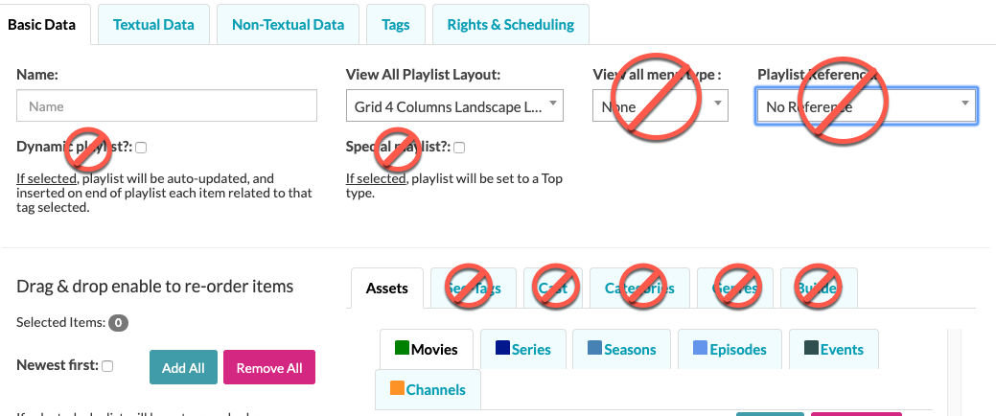Expand the View all menu type dropdown

click(x=660, y=105)
